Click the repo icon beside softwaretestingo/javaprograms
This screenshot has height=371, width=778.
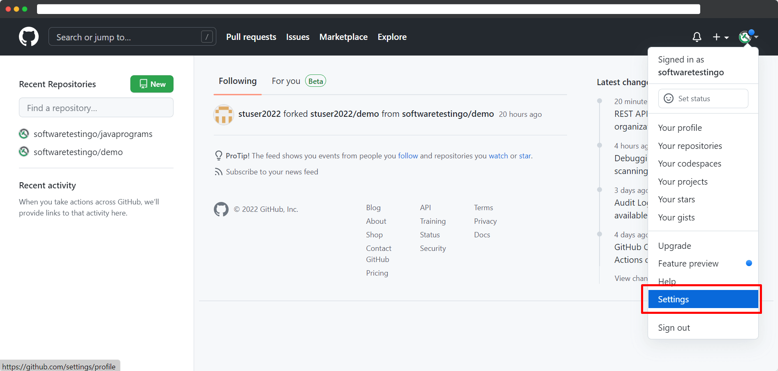tap(24, 134)
